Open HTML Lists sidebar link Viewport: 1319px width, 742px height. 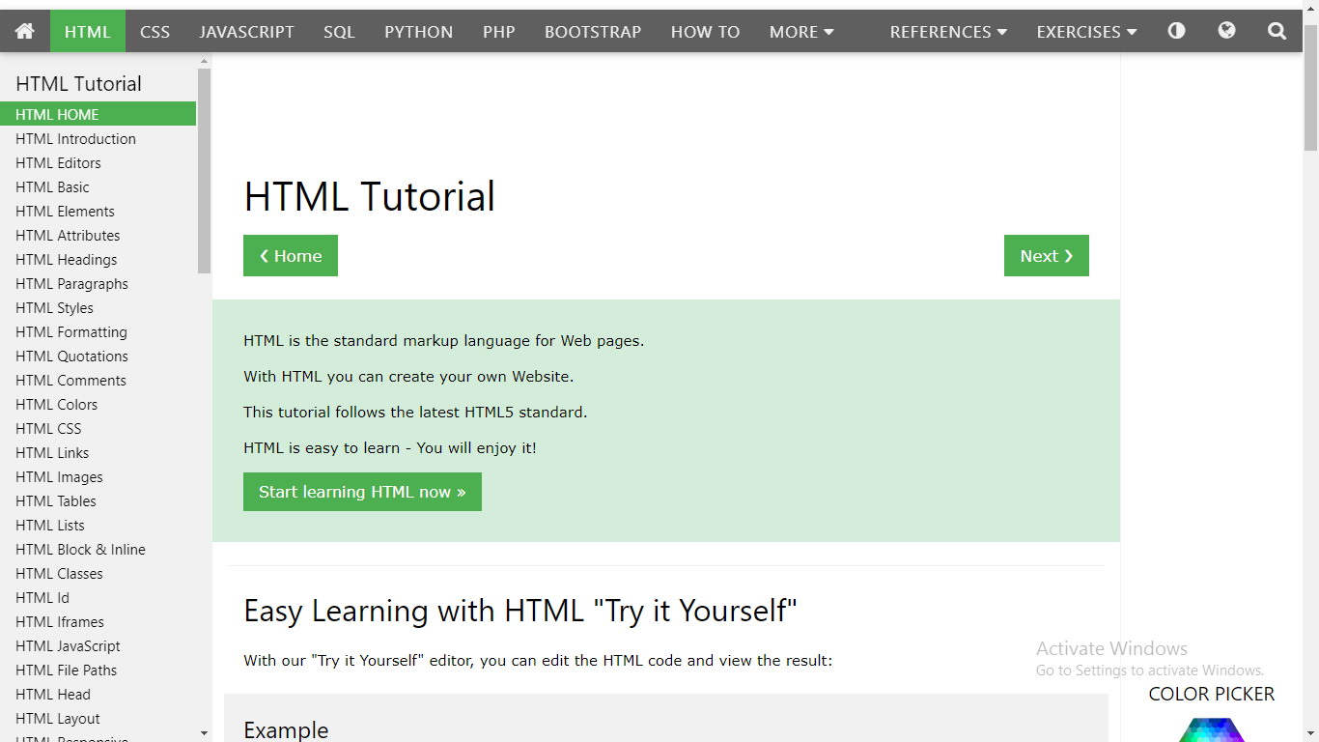(x=98, y=525)
